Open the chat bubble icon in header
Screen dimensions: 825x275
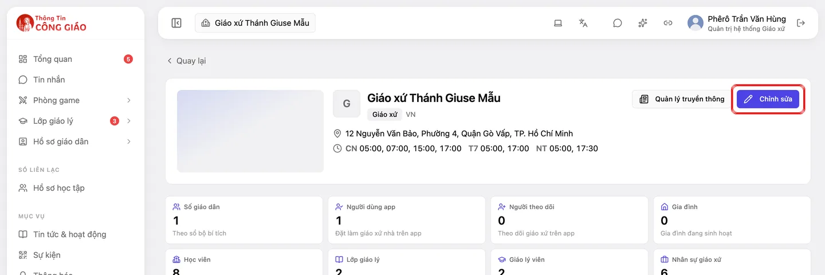[617, 23]
